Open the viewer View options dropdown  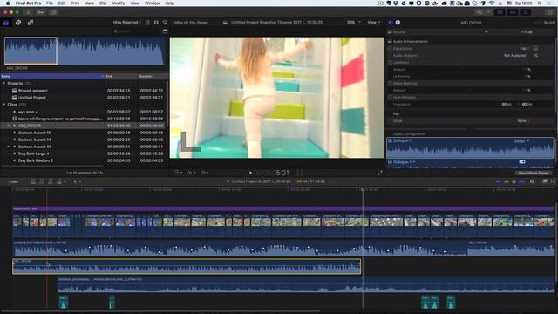click(373, 23)
